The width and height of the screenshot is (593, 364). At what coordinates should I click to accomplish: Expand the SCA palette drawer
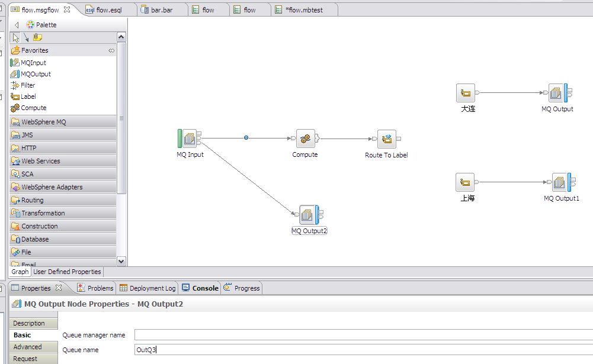[x=63, y=174]
